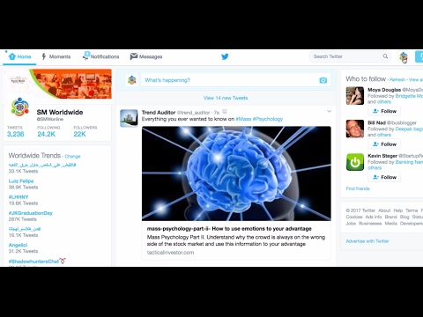423x317 pixels.
Task: Click the Twitter bird logo
Action: point(225,56)
